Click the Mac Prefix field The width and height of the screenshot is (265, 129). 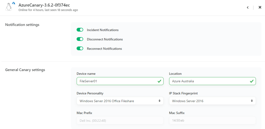pos(120,120)
